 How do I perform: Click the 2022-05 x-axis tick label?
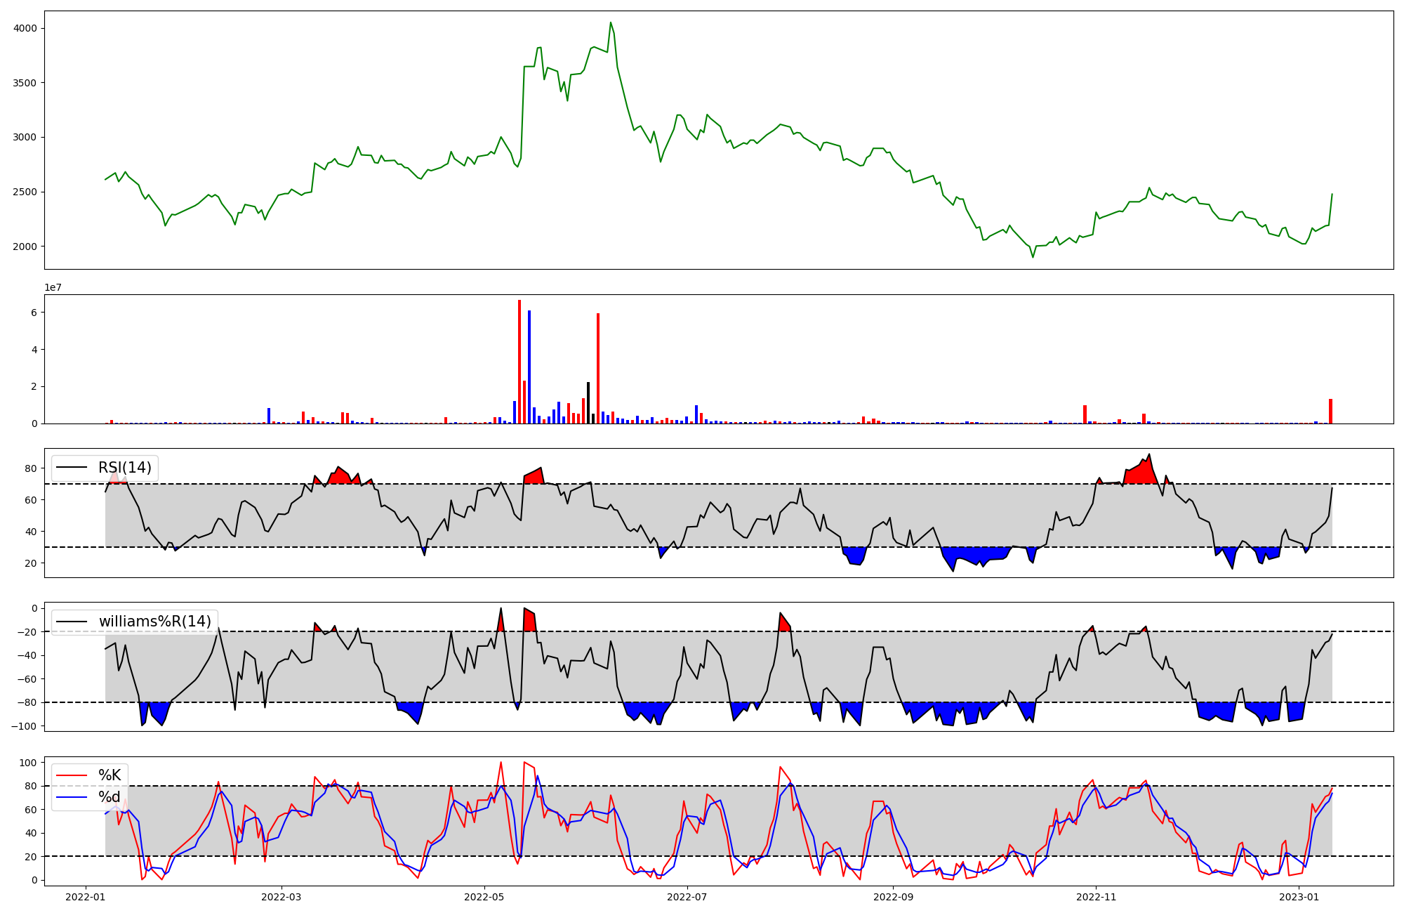(x=484, y=897)
